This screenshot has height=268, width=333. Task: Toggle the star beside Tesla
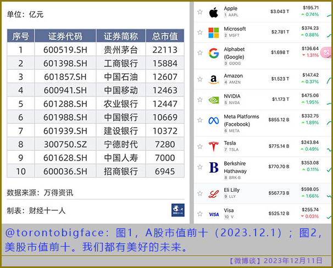pyautogui.click(x=200, y=146)
